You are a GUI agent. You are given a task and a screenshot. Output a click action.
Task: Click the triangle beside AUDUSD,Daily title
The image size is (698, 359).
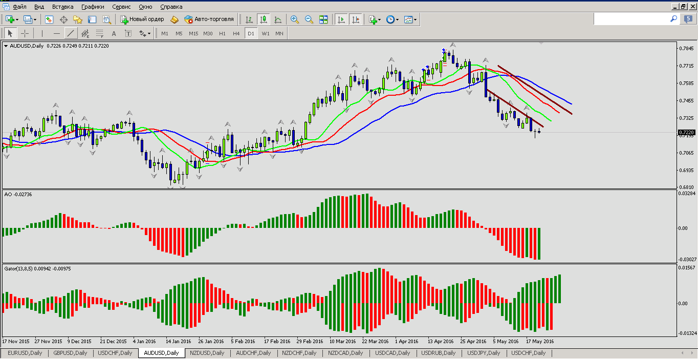[x=6, y=46]
